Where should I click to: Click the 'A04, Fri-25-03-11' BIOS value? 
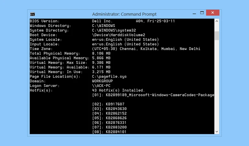click(x=155, y=21)
